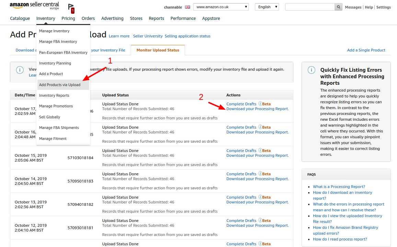
Task: Select Add Products via Upload
Action: (63, 85)
